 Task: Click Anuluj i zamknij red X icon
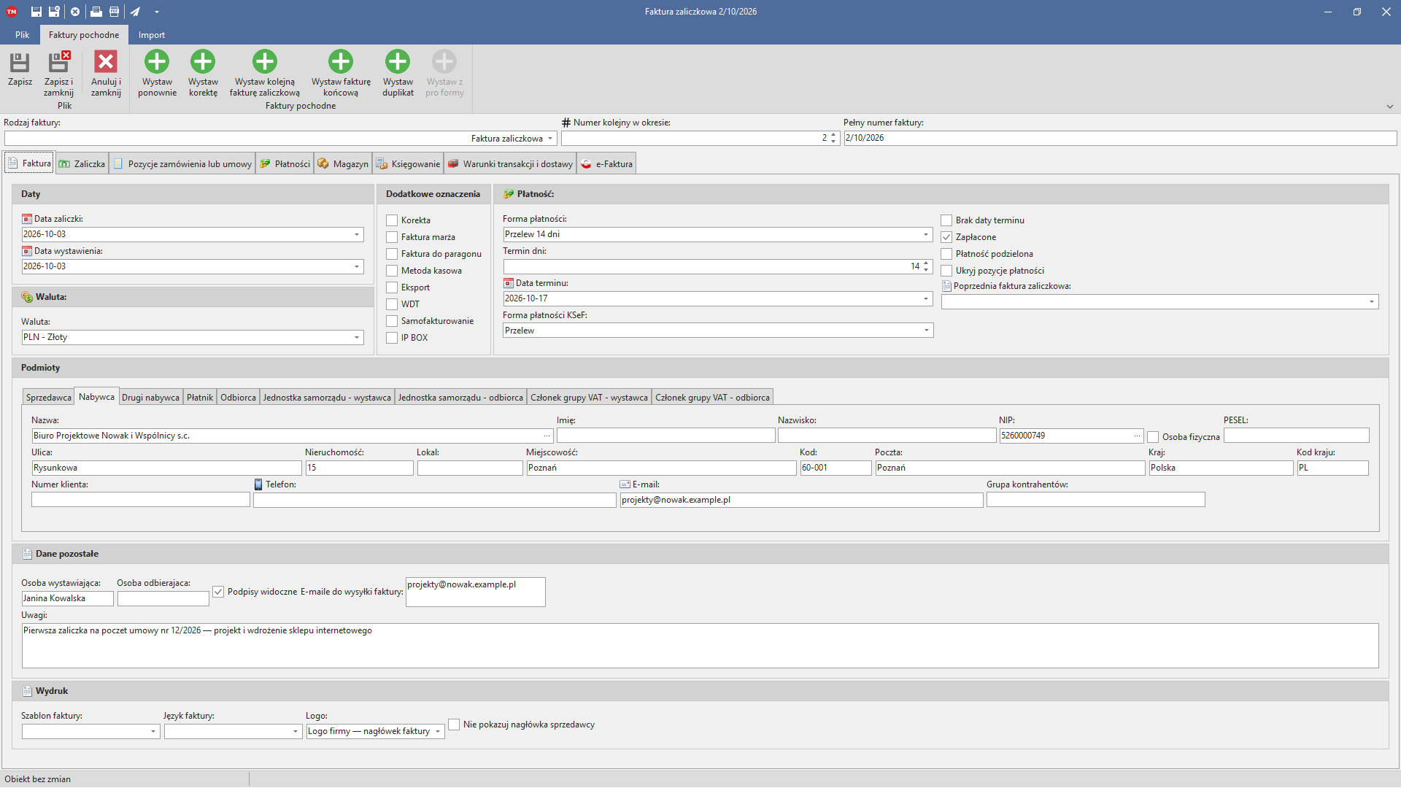[106, 62]
